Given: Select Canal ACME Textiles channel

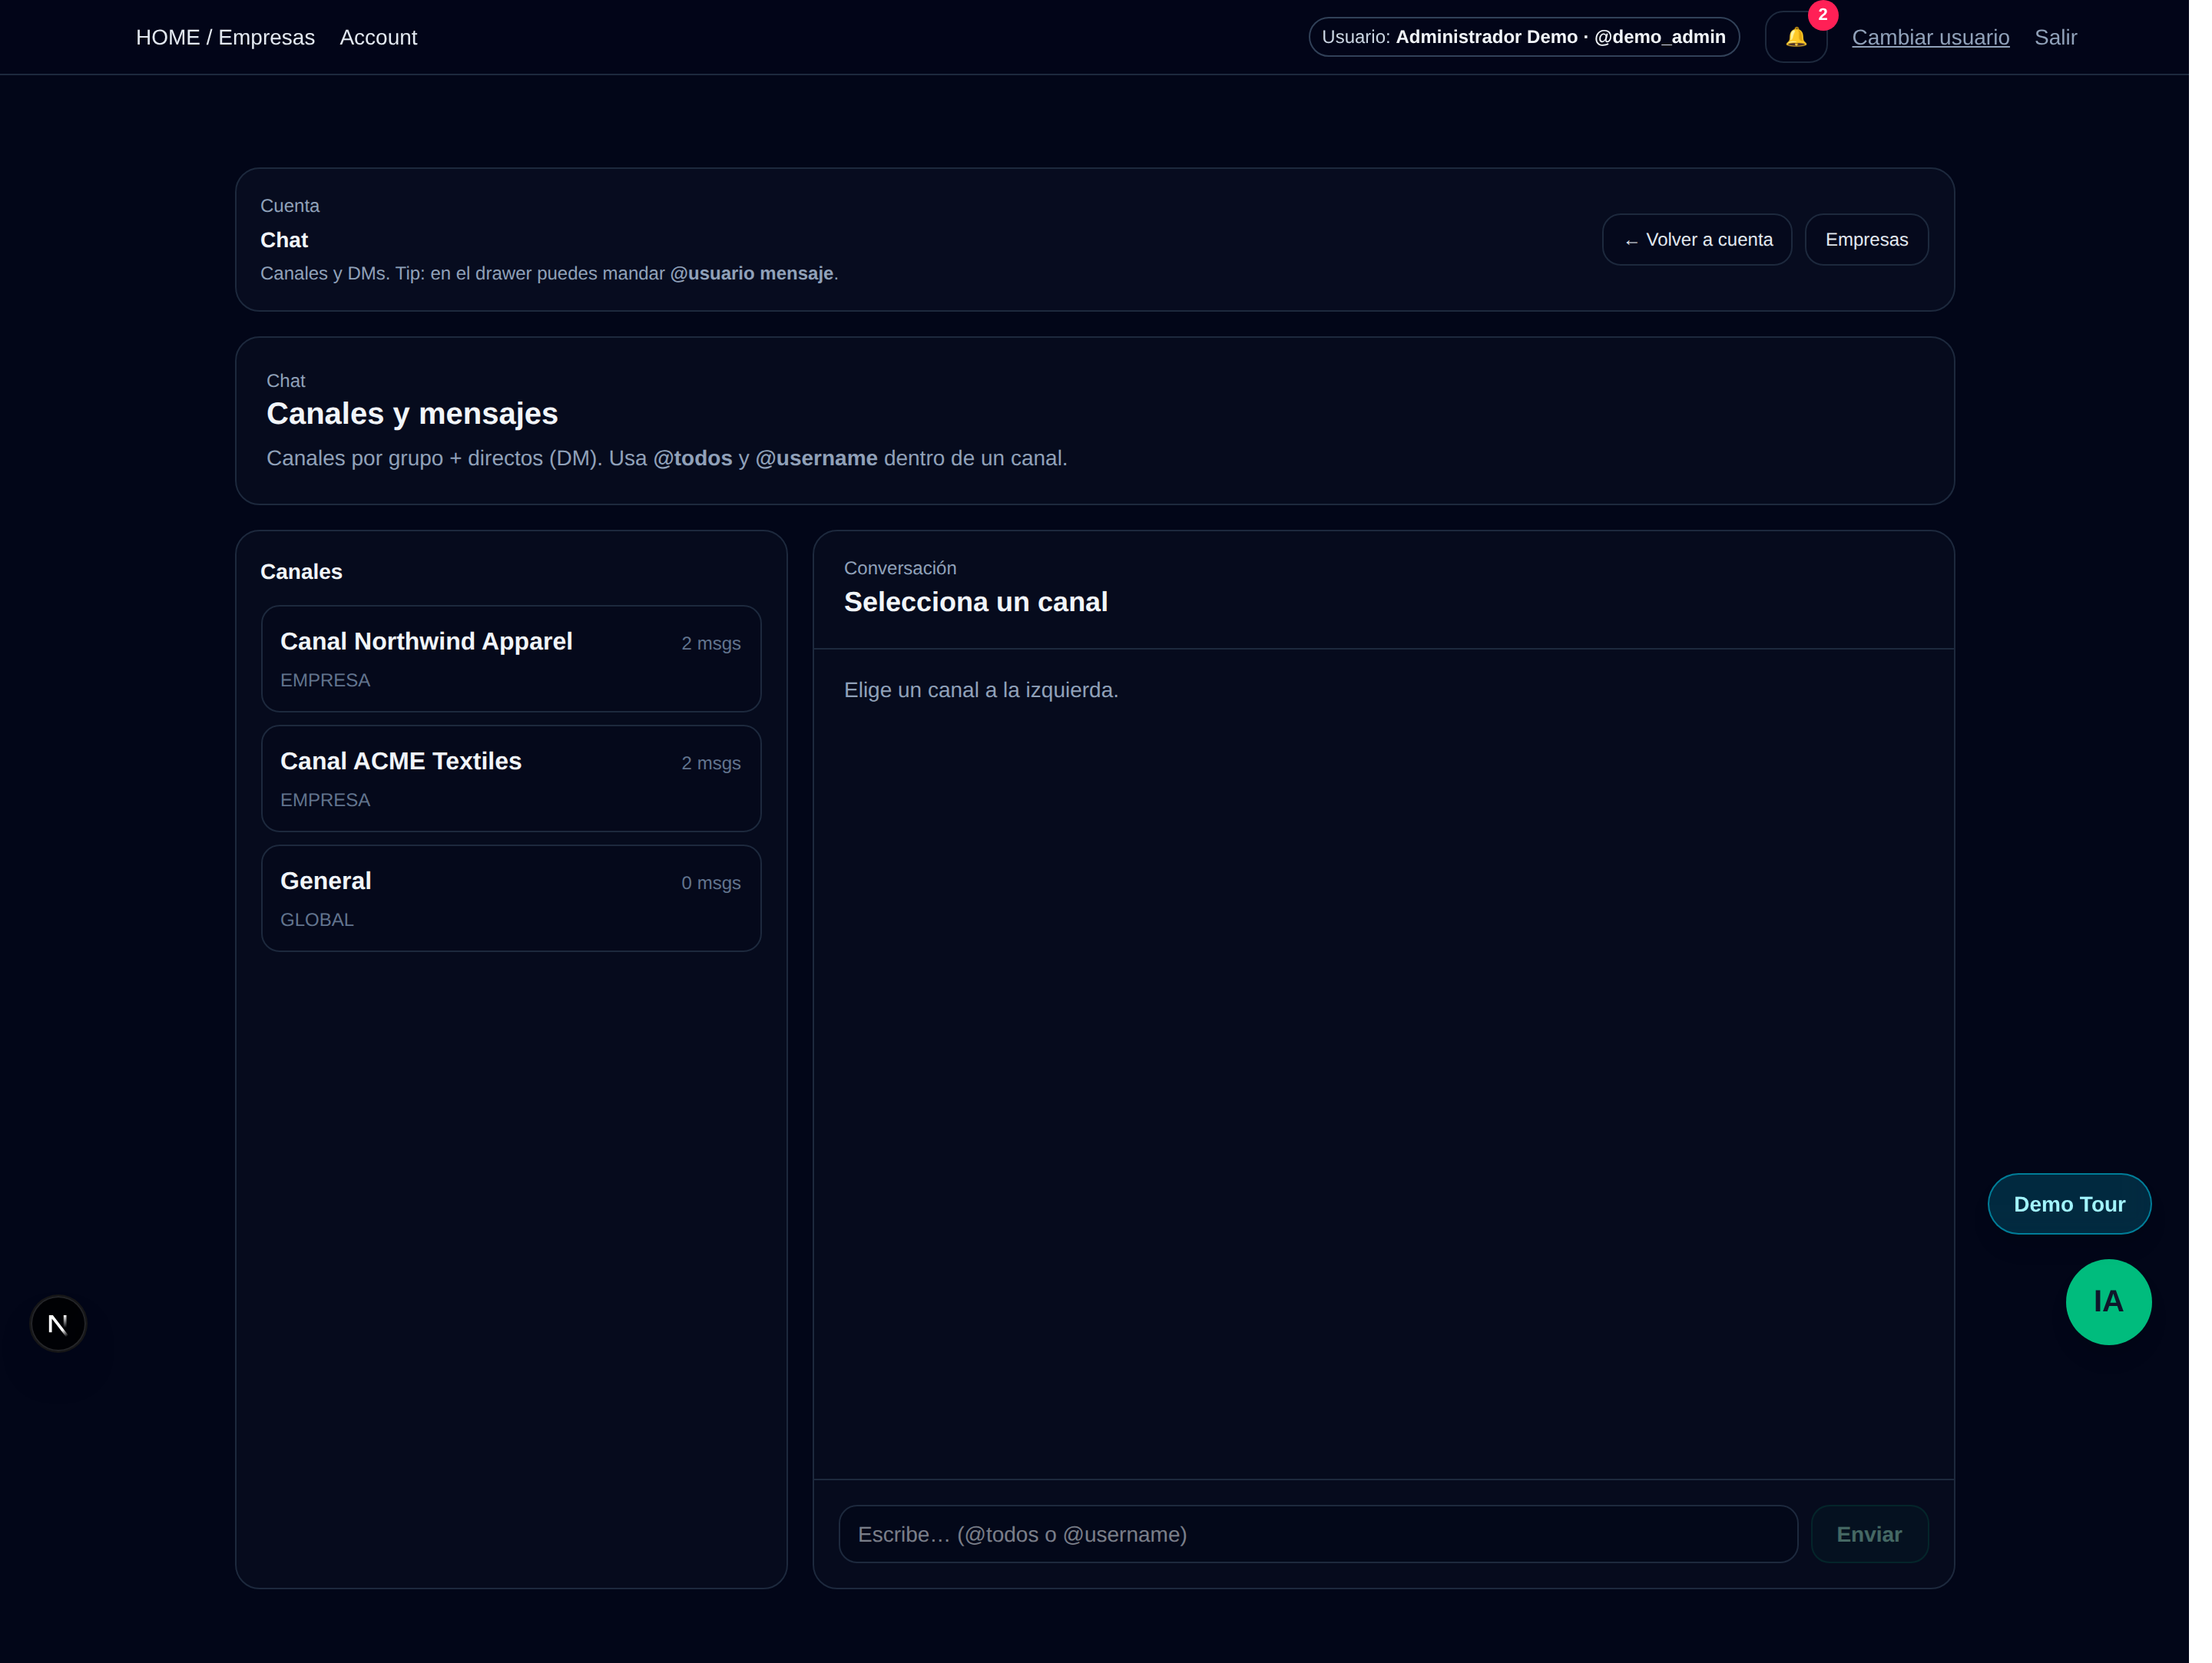Looking at the screenshot, I should click(x=511, y=778).
